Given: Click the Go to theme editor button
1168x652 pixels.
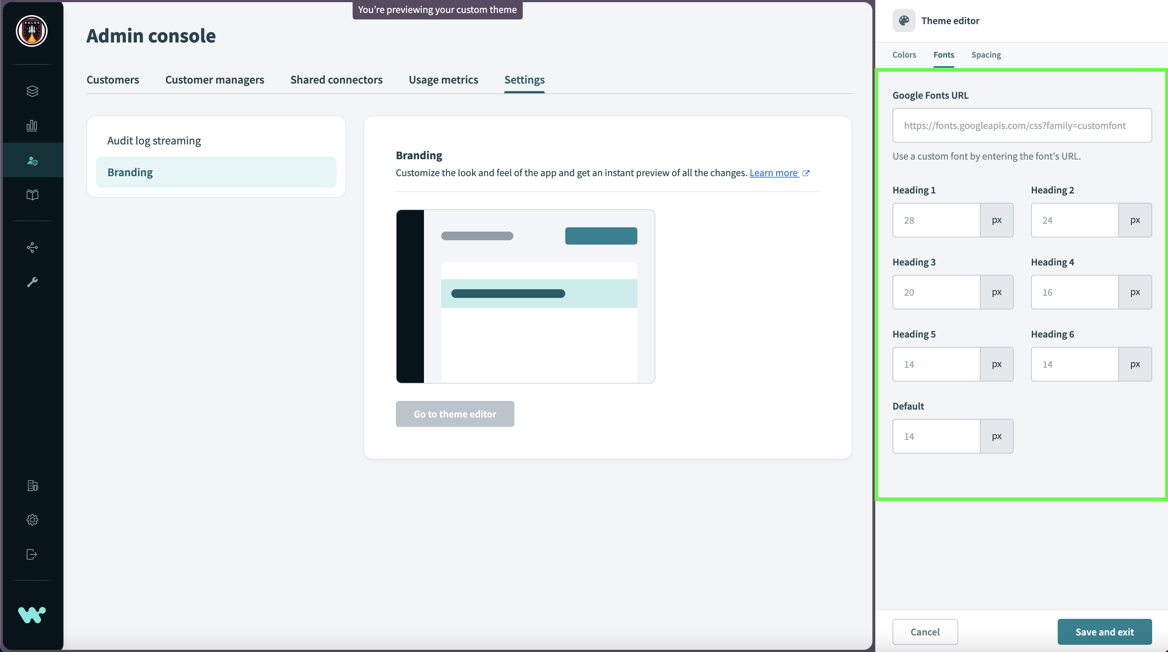Looking at the screenshot, I should pyautogui.click(x=455, y=414).
